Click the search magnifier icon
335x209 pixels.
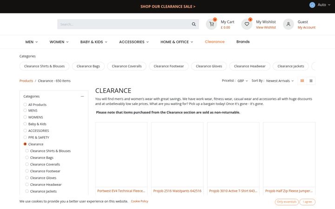194,24
